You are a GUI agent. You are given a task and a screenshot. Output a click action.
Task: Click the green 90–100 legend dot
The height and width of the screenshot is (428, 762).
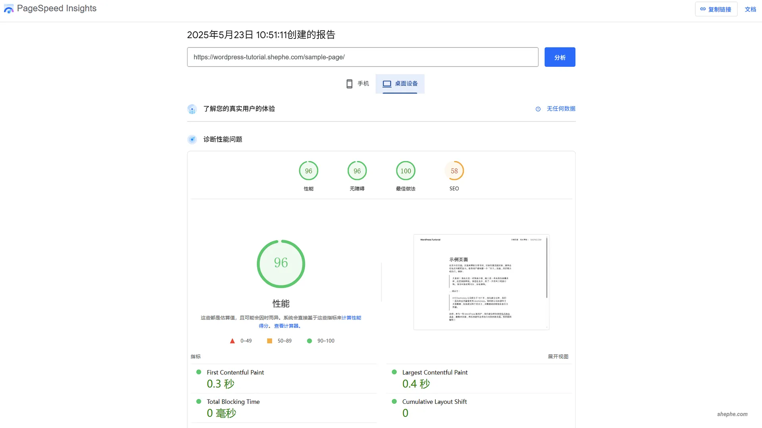point(309,341)
